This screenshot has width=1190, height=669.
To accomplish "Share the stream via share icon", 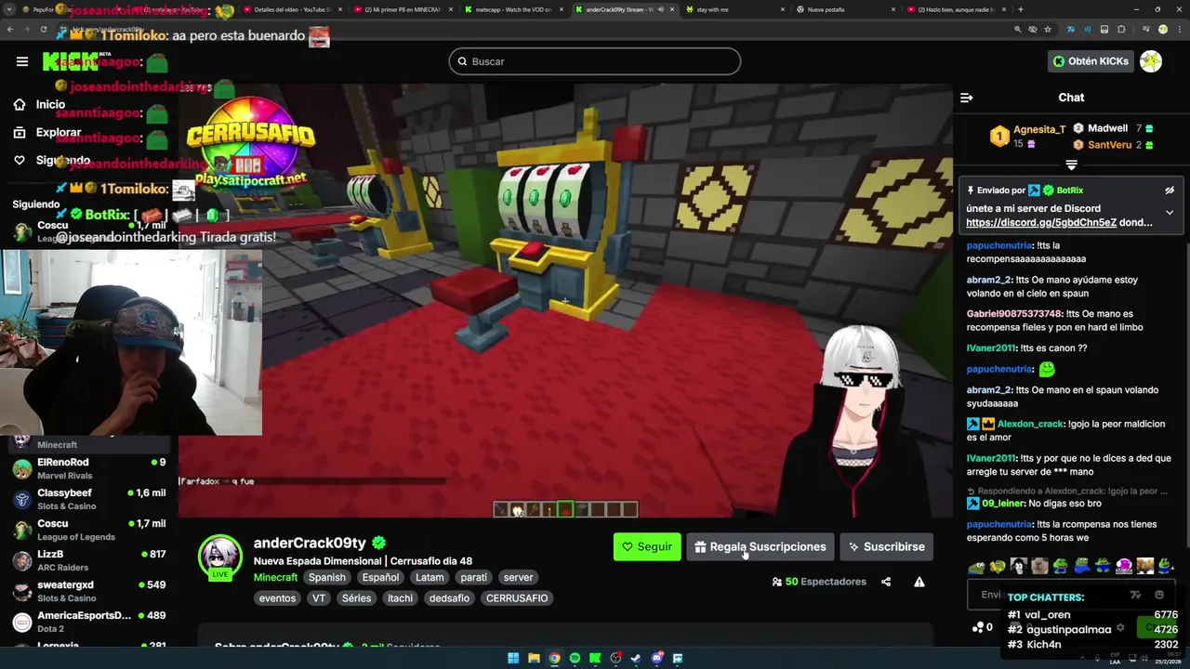I will [x=886, y=582].
